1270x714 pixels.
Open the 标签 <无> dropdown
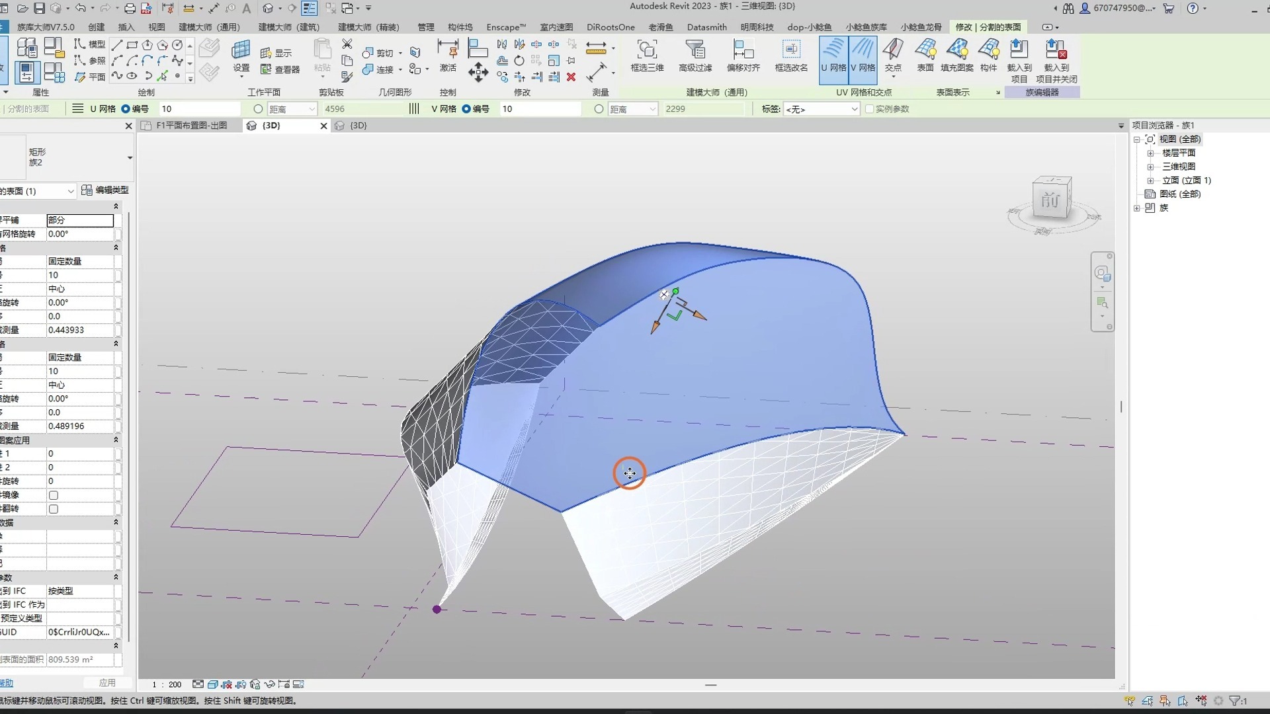point(821,109)
